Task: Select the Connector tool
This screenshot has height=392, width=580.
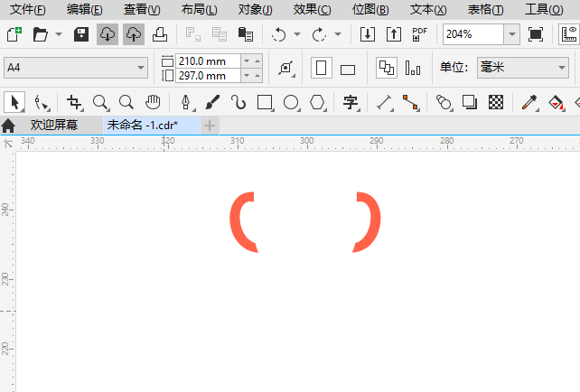Action: 410,102
